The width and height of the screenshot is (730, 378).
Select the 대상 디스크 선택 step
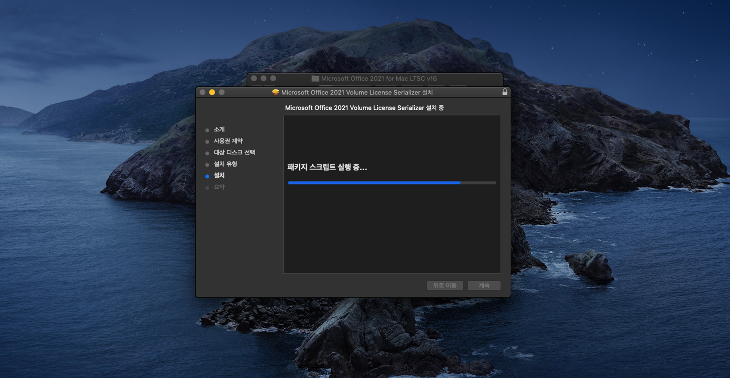[234, 152]
